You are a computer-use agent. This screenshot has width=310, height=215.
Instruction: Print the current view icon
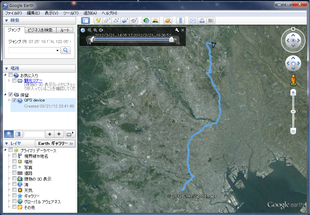pos(202,21)
